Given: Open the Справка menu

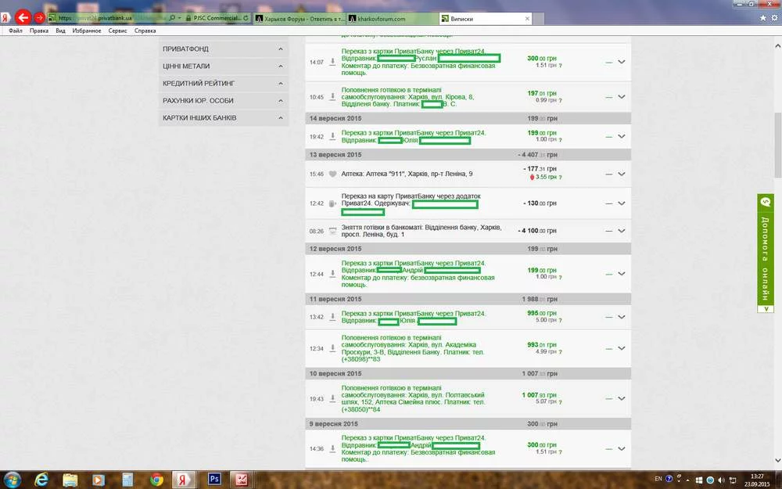Looking at the screenshot, I should click(x=145, y=31).
